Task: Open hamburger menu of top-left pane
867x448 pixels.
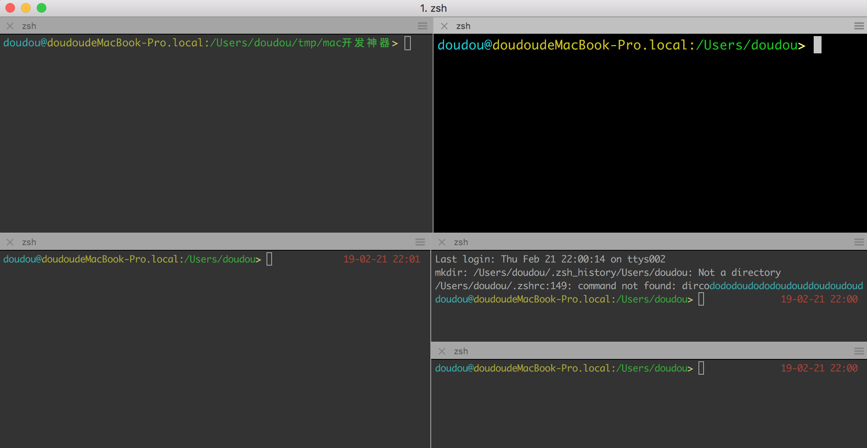Action: 422,26
